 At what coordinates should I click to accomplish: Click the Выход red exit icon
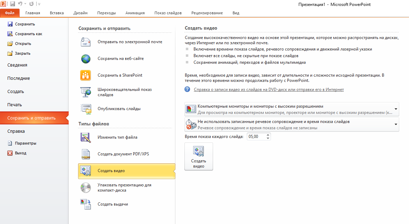click(x=10, y=153)
